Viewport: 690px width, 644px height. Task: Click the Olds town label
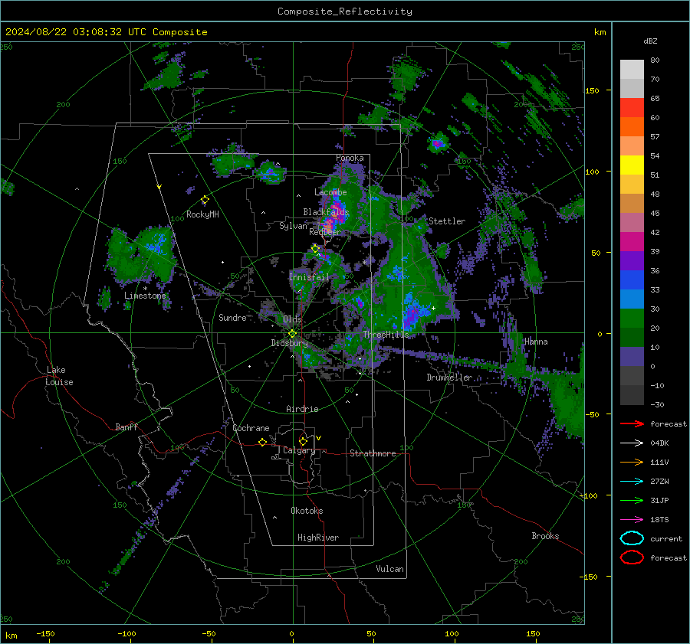coord(292,319)
